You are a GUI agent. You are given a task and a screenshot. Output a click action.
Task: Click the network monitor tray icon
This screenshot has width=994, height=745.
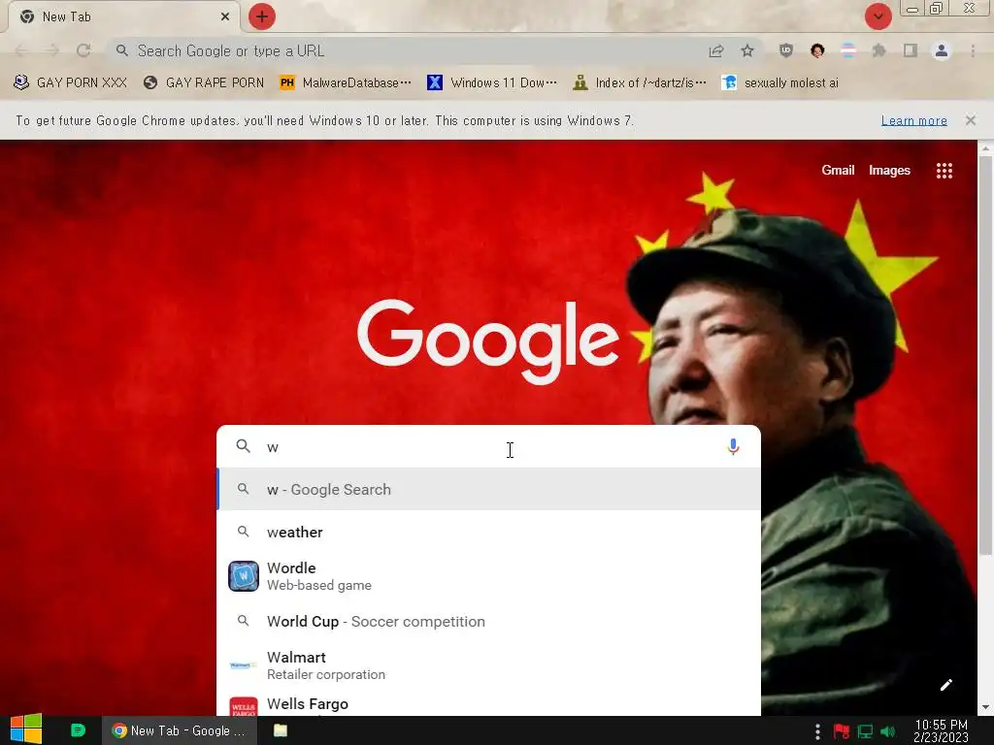865,732
